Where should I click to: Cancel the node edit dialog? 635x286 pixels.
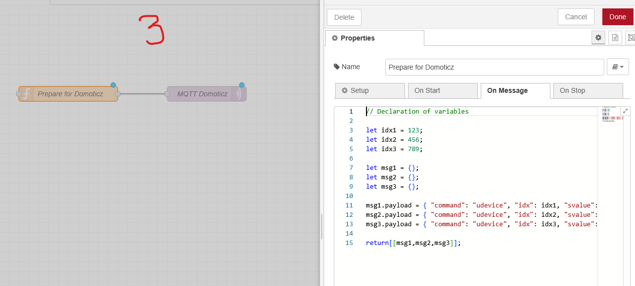[576, 17]
